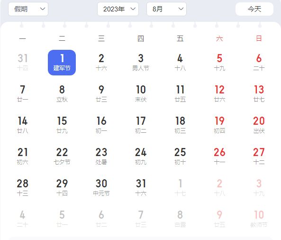Pick August 29 十四
Image resolution: width=281 pixels, height=240 pixels.
point(62,188)
